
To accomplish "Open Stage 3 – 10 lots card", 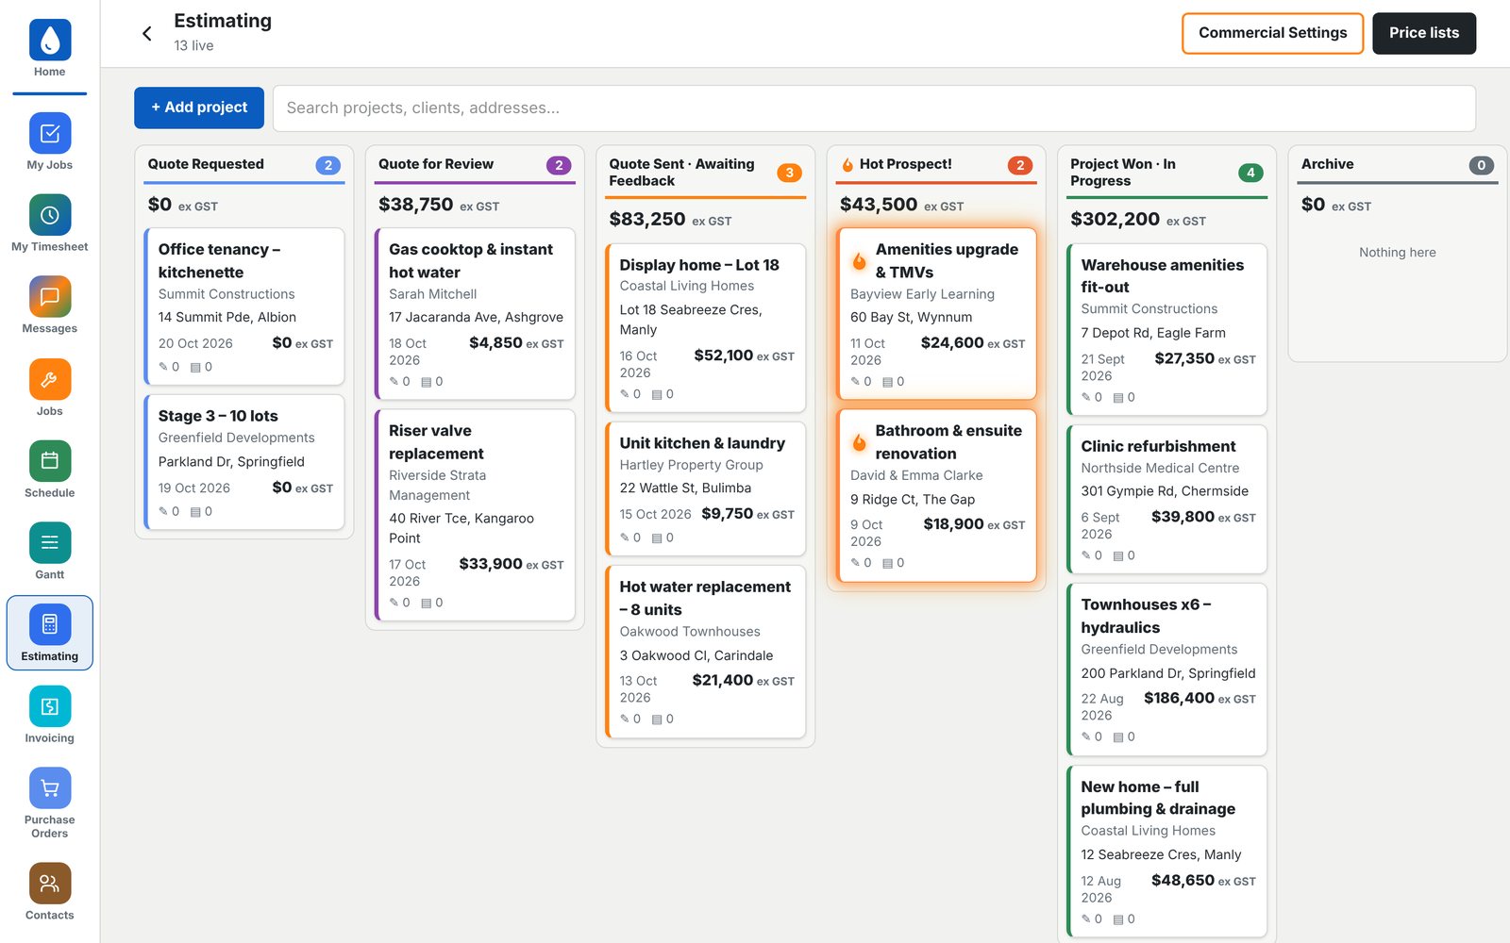I will click(x=244, y=462).
